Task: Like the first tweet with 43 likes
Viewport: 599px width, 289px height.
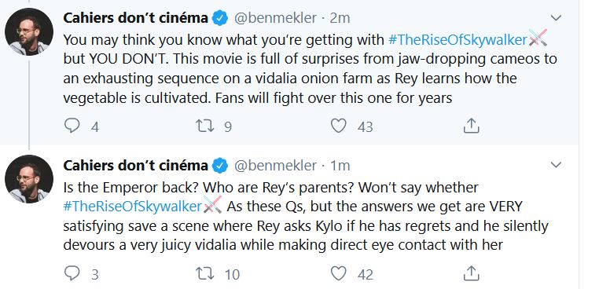Action: point(339,126)
